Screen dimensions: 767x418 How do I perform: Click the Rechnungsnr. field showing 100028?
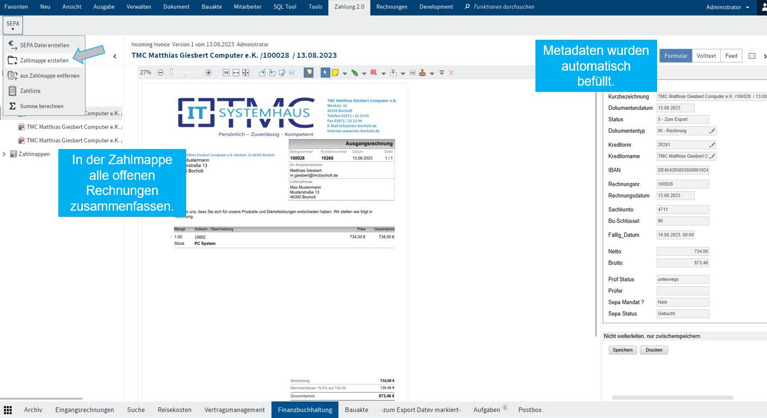click(x=682, y=184)
